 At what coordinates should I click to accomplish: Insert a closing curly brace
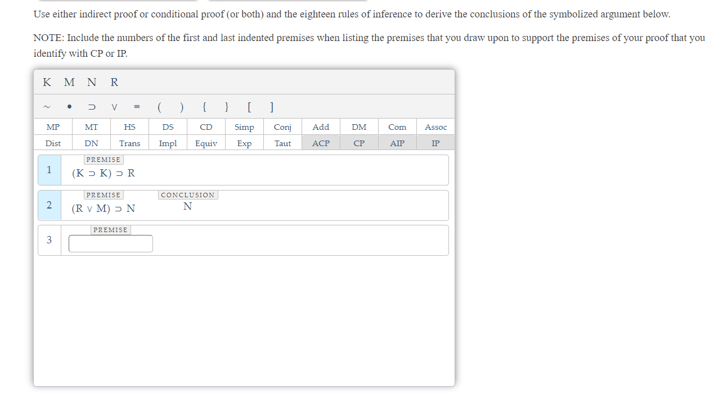(x=227, y=107)
